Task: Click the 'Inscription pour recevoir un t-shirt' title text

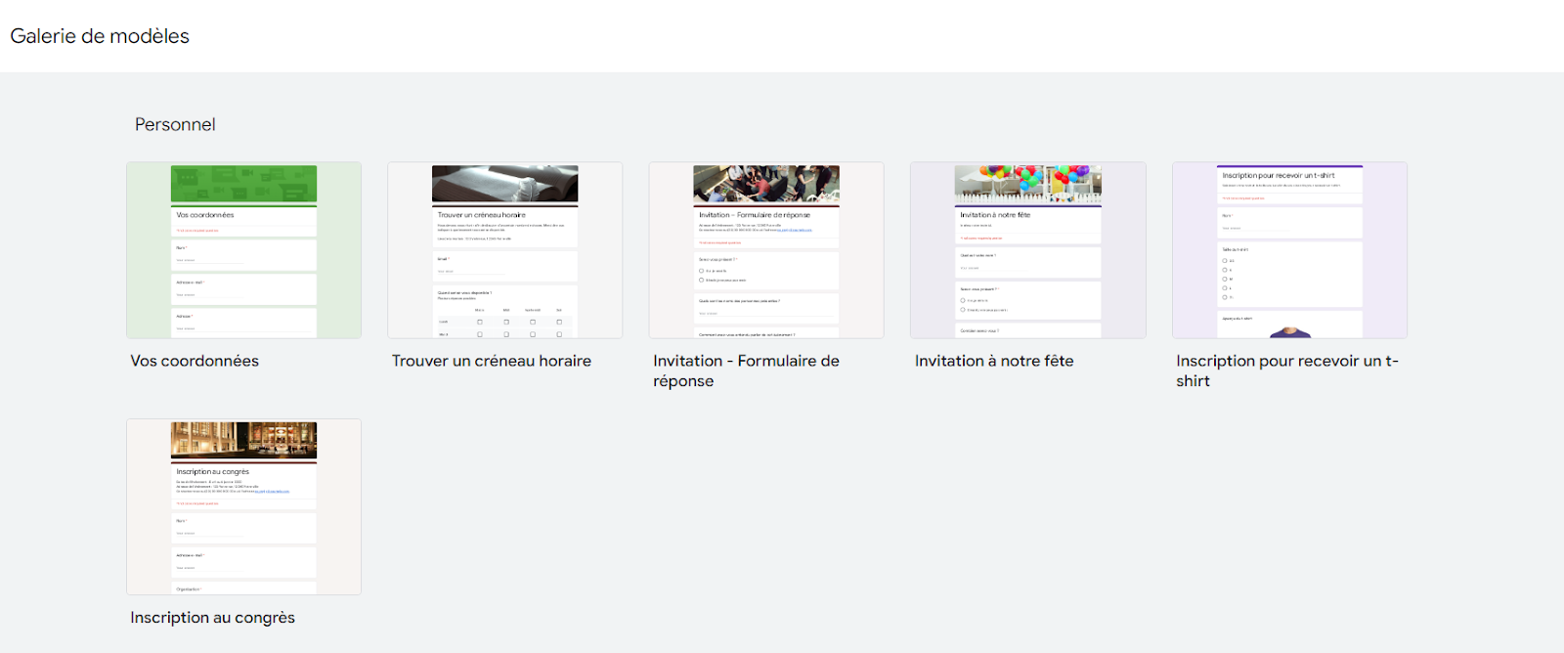Action: [x=1287, y=370]
